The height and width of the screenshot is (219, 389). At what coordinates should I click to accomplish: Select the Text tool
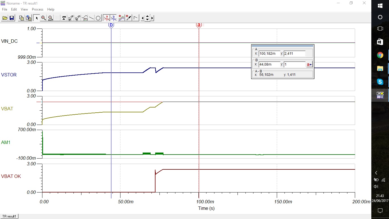point(64,18)
